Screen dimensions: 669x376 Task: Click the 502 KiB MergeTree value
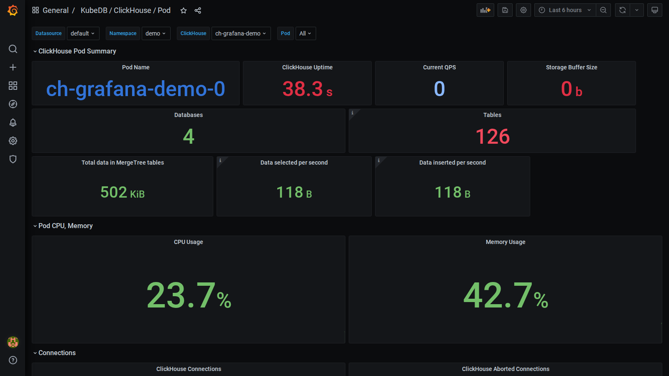click(123, 192)
